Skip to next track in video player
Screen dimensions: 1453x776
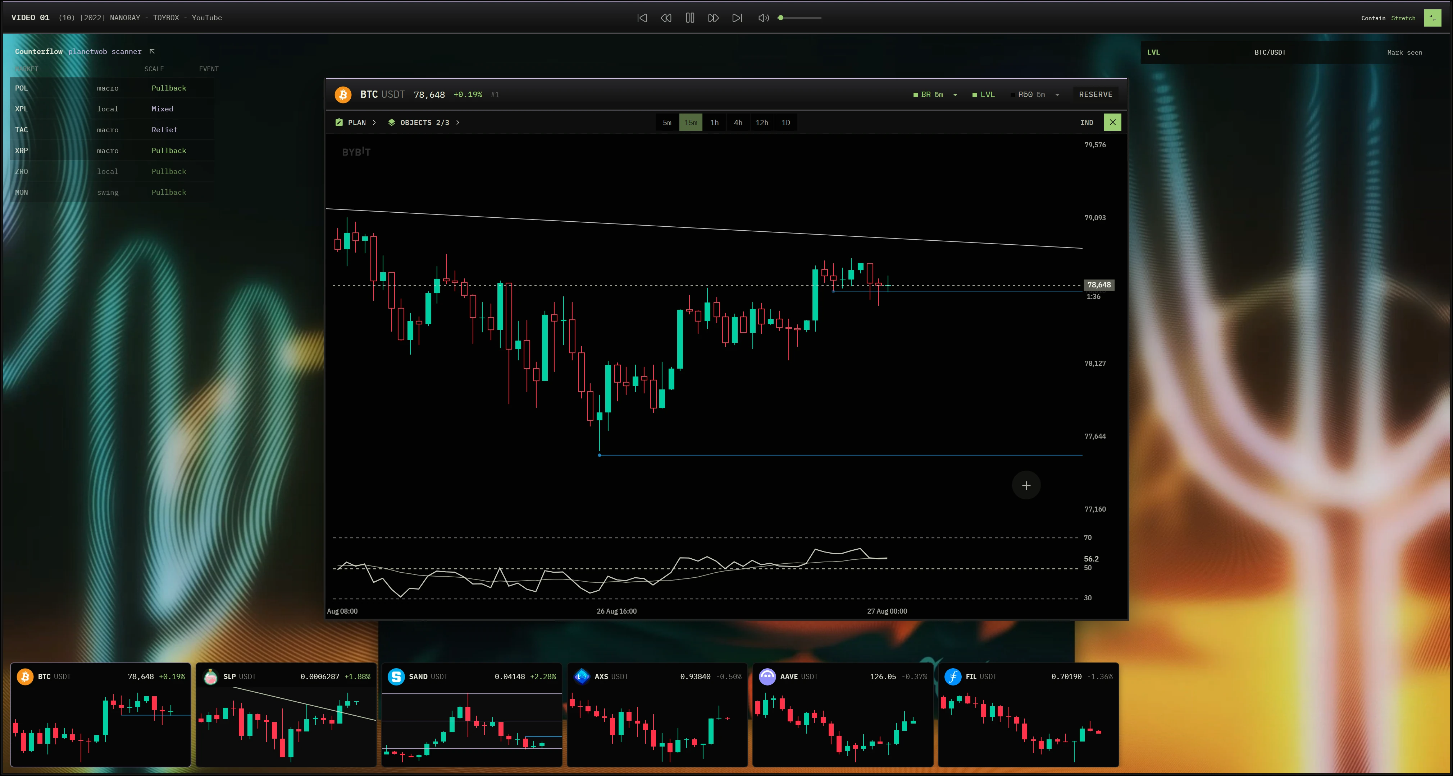tap(737, 18)
